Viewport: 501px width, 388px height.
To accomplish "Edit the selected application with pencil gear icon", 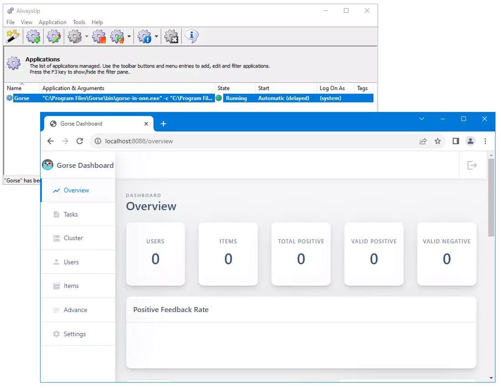I will click(x=54, y=36).
